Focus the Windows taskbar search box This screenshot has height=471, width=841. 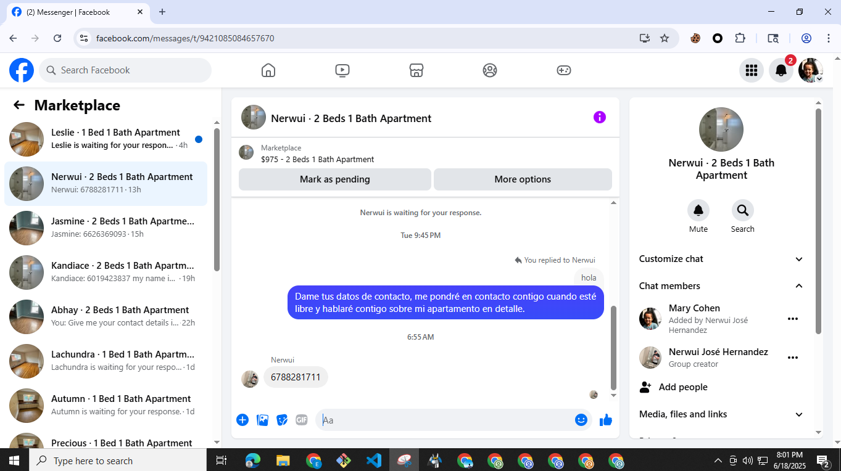pos(117,461)
